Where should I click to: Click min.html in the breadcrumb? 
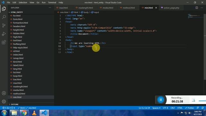(63, 12)
